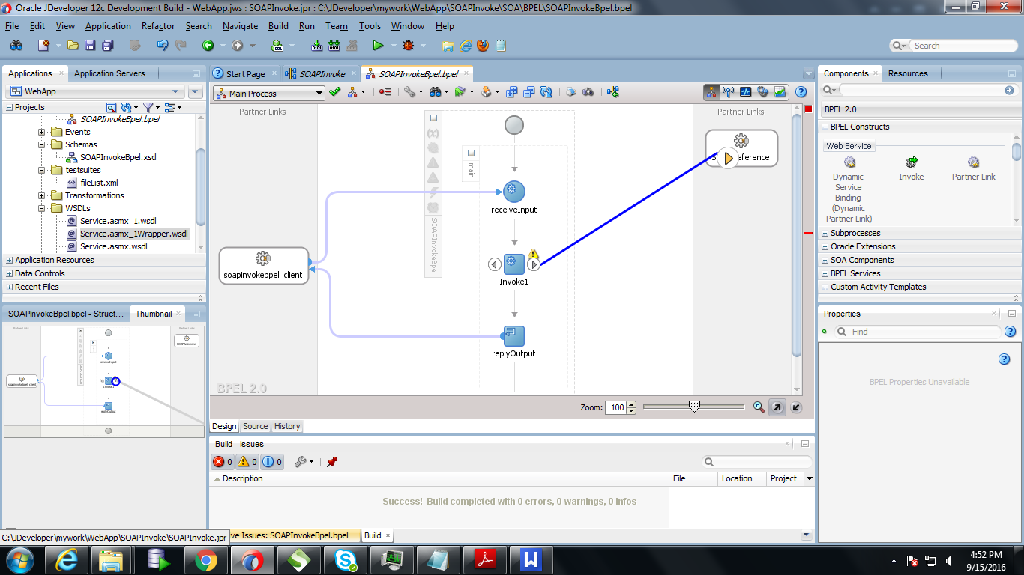Open the Navigate menu
The height and width of the screenshot is (575, 1024).
click(x=240, y=26)
